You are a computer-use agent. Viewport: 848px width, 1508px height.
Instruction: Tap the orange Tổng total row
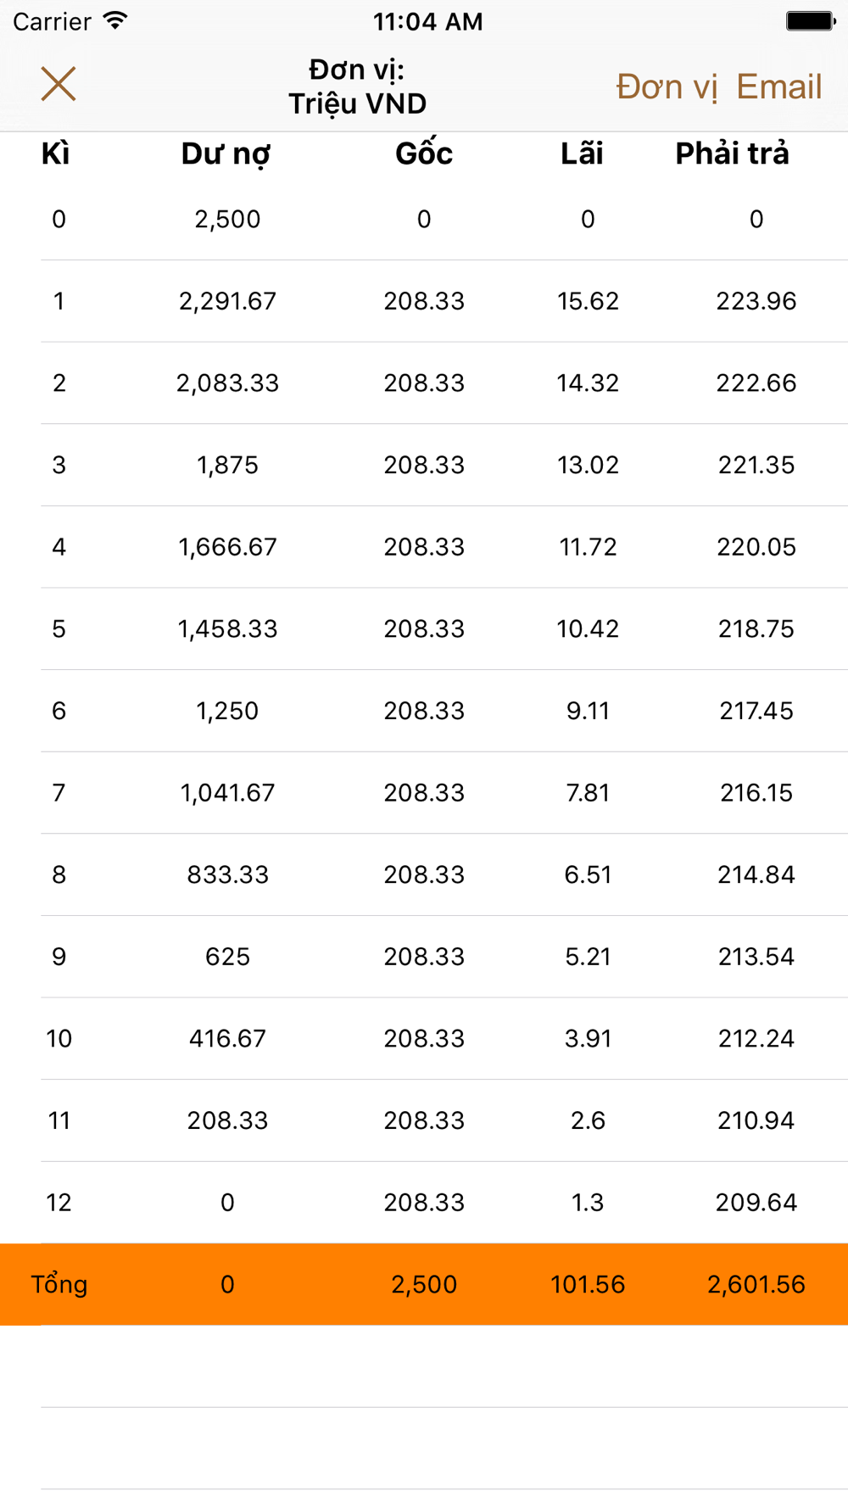click(424, 1284)
